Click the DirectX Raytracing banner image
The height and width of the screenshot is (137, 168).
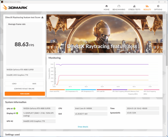pos(105,34)
